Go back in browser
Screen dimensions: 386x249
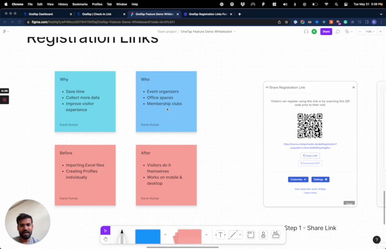pos(5,22)
